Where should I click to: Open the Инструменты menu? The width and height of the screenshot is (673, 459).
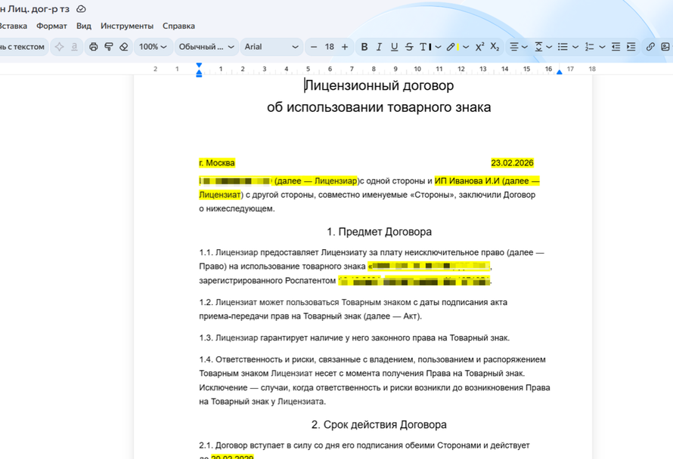(x=127, y=25)
